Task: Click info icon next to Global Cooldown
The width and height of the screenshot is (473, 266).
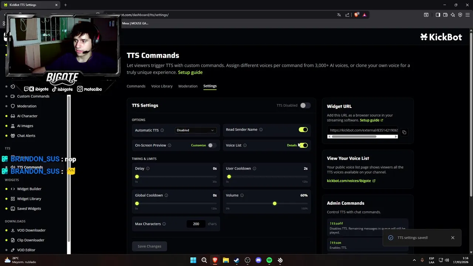Action: pyautogui.click(x=166, y=195)
